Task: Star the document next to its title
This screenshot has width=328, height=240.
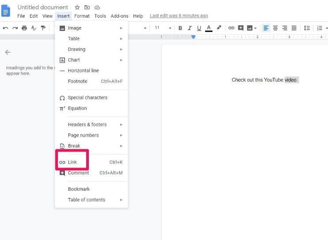Action: tap(77, 8)
